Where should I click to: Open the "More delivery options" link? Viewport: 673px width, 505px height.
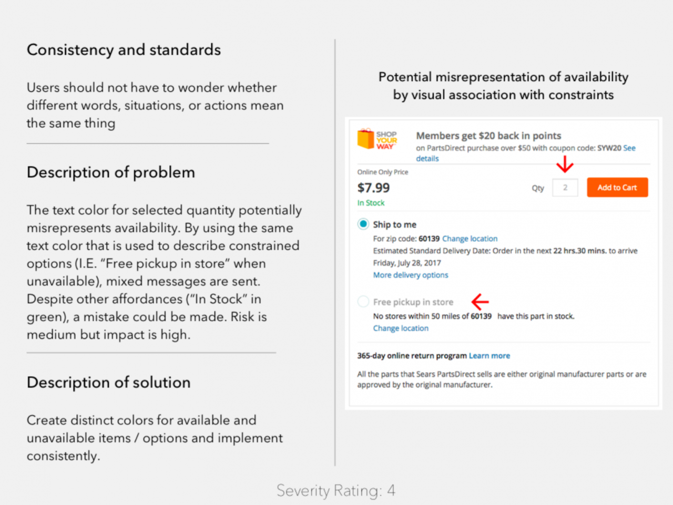(411, 275)
